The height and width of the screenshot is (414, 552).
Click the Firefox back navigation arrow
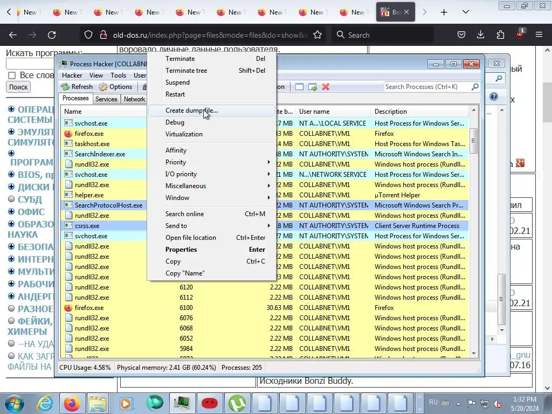tap(13, 35)
